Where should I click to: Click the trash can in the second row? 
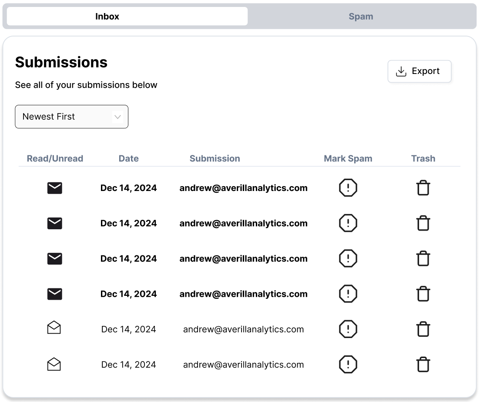[x=423, y=223]
